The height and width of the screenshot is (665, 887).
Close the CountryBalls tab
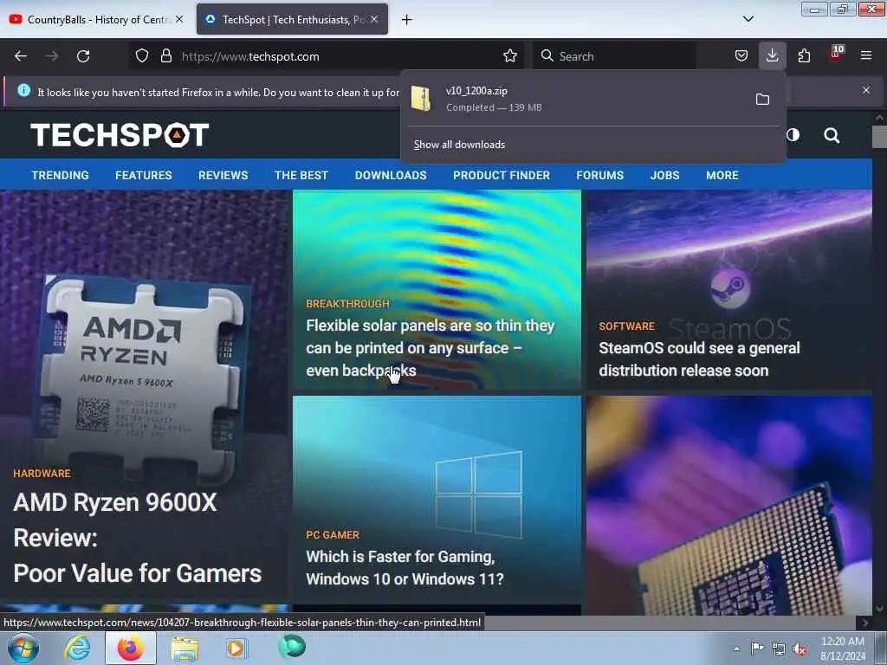pyautogui.click(x=179, y=19)
